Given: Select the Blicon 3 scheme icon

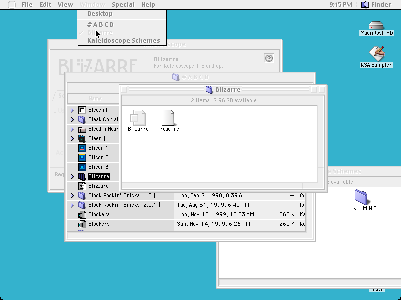Looking at the screenshot, I should pos(82,167).
